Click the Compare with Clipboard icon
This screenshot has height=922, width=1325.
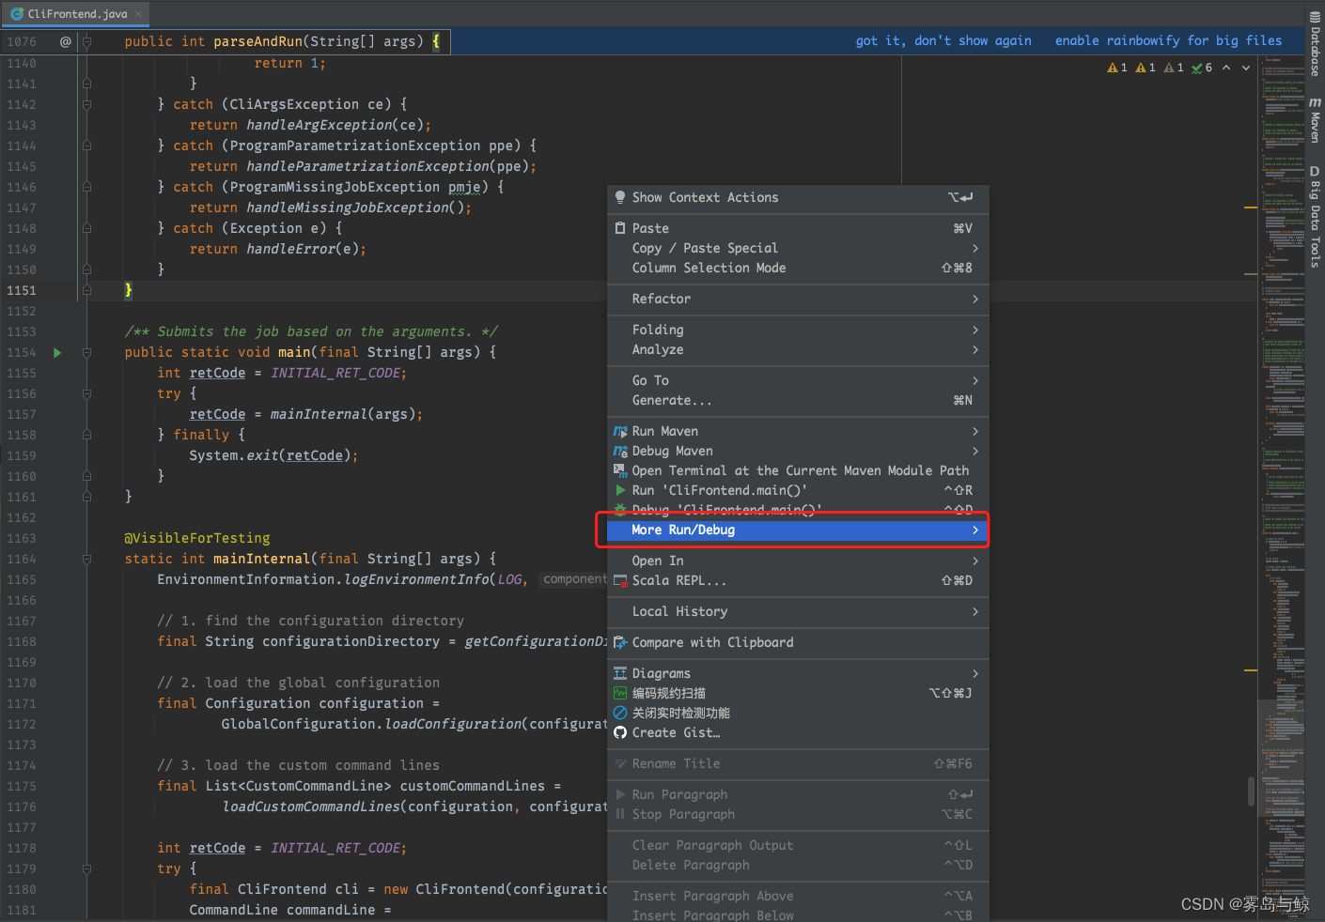[x=620, y=642]
